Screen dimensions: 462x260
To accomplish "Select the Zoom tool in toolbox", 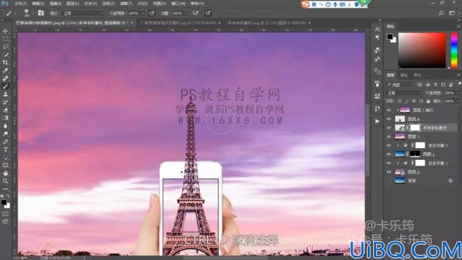I will click(x=6, y=181).
